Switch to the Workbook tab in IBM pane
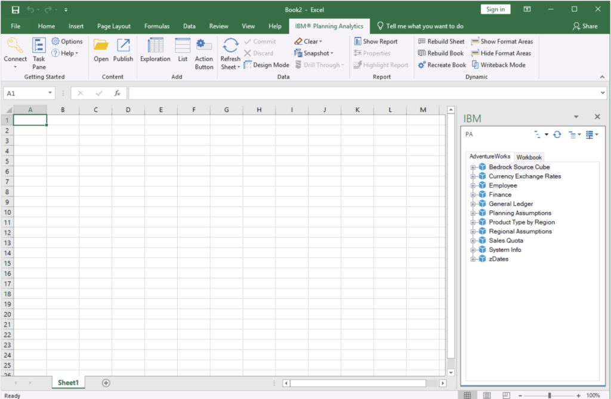The height and width of the screenshot is (399, 611). click(529, 157)
